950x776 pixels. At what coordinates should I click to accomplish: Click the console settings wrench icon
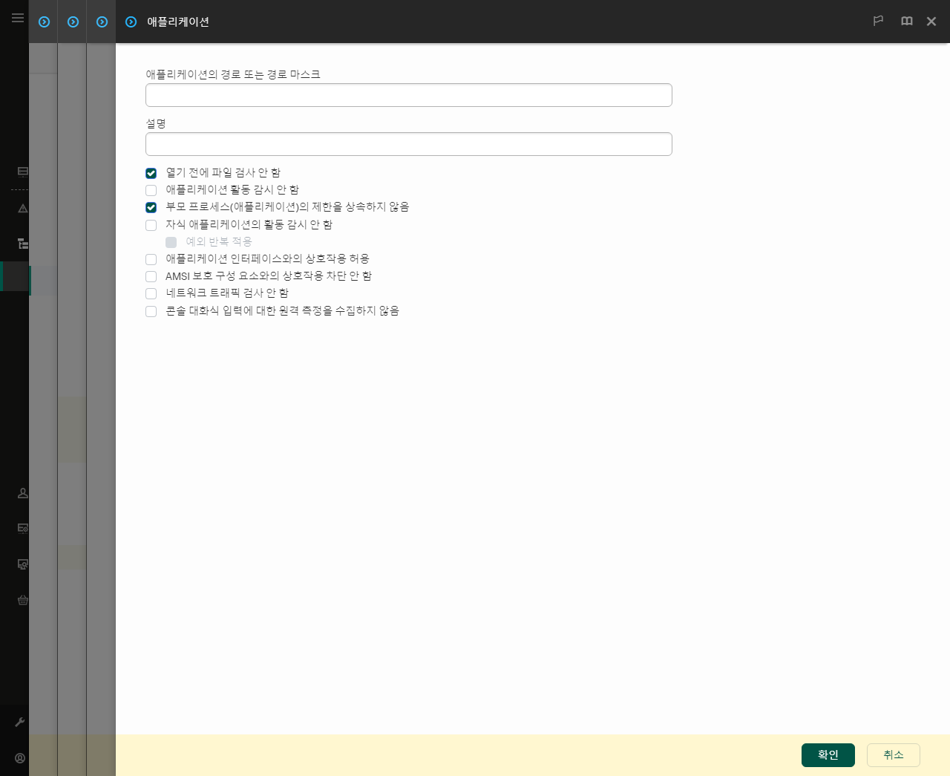click(x=20, y=722)
